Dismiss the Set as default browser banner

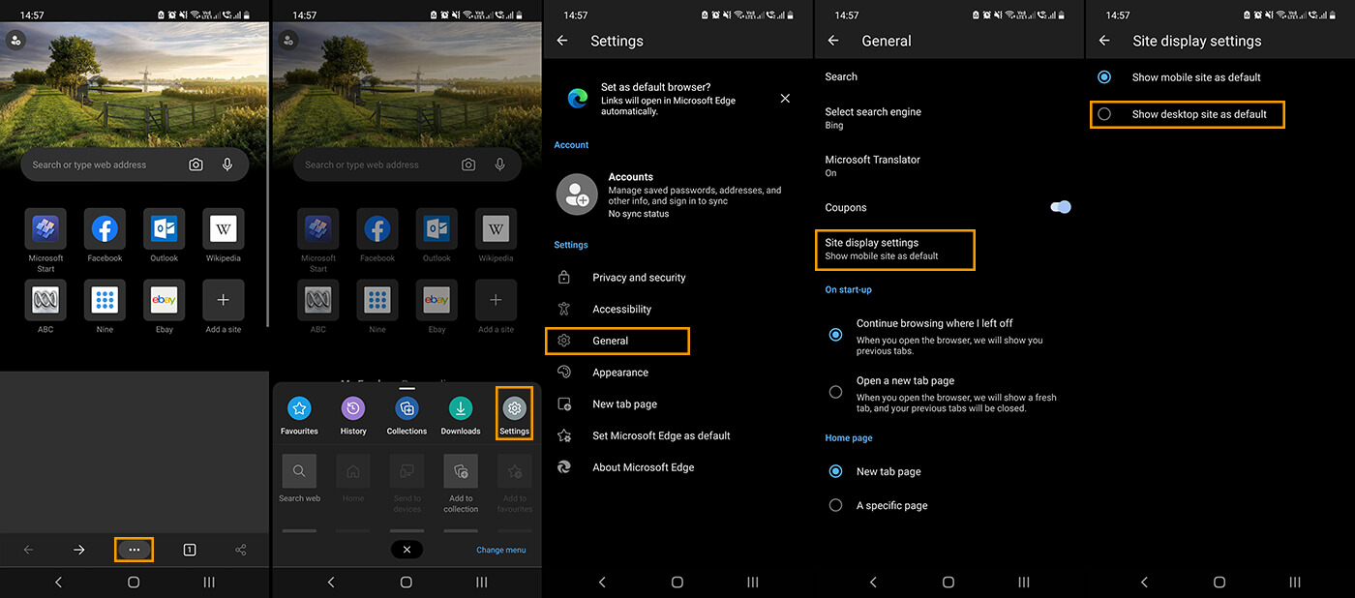(x=785, y=99)
